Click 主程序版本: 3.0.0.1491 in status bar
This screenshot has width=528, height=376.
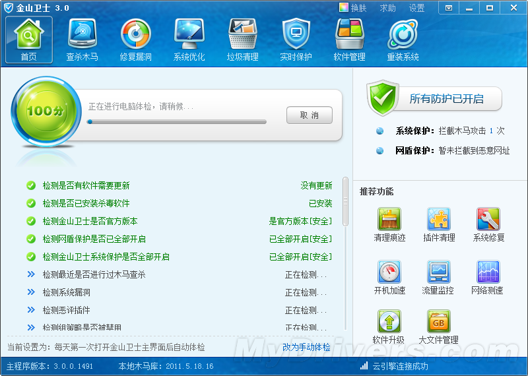(50, 366)
